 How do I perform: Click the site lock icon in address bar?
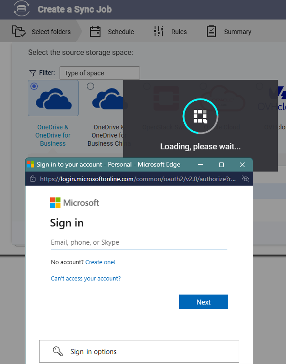[x=33, y=179]
